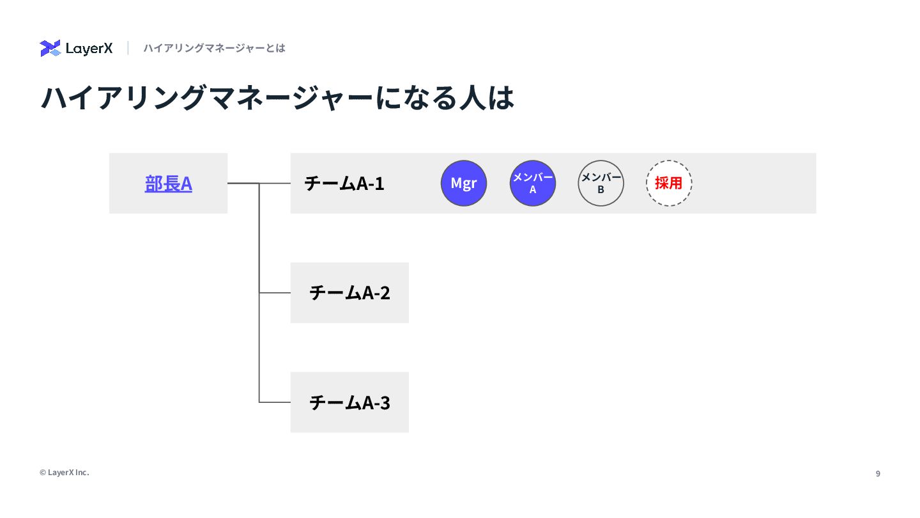Screen dimensions: 920x518
Task: Select the header text ハイアリングマネージャーとは
Action: 214,48
